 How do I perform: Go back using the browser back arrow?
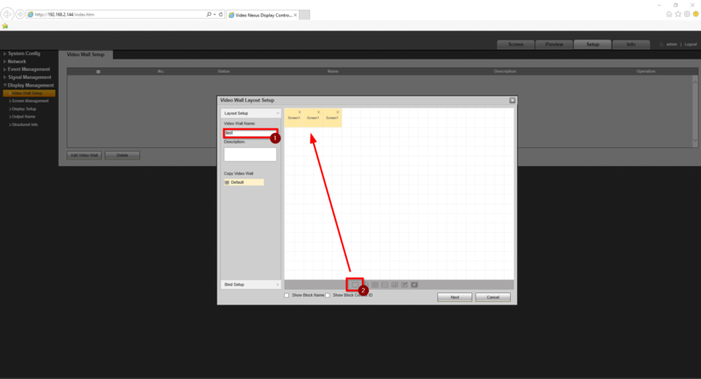click(x=7, y=14)
